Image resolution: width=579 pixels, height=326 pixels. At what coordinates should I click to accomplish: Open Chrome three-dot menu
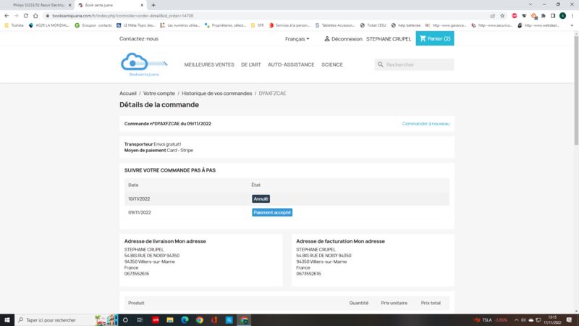tap(572, 16)
